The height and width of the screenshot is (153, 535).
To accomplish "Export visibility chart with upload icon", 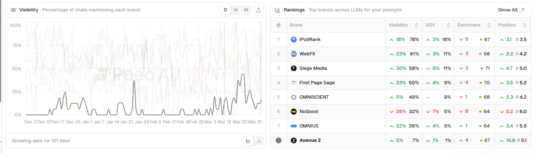I will pos(259,10).
